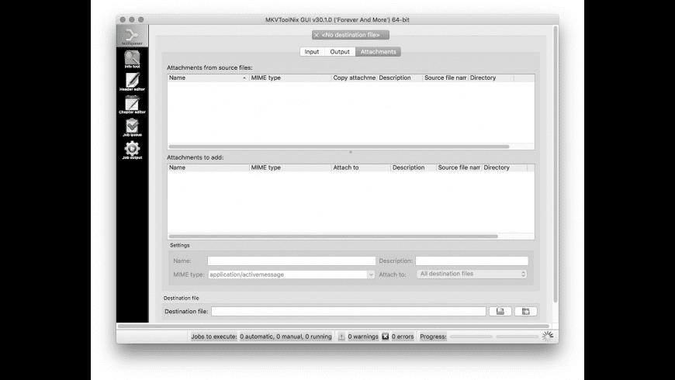Open the Attach to dropdown

[x=472, y=274]
